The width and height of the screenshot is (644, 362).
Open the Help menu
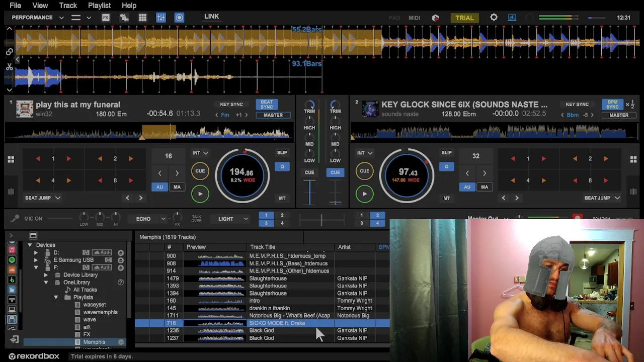tap(129, 6)
